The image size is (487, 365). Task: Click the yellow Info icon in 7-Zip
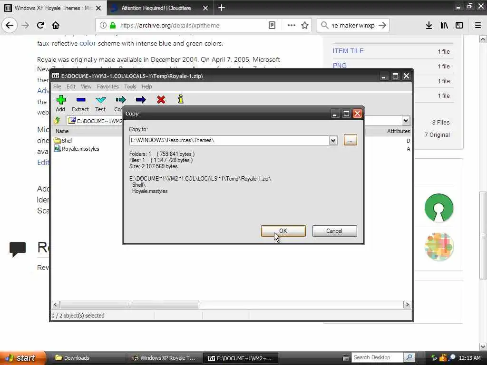click(181, 99)
